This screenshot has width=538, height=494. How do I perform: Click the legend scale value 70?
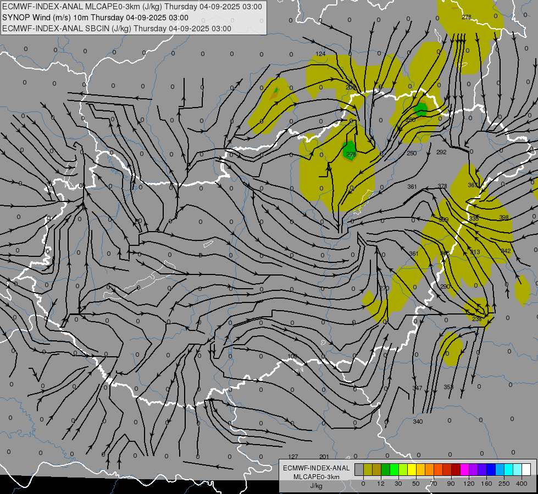pyautogui.click(x=434, y=484)
